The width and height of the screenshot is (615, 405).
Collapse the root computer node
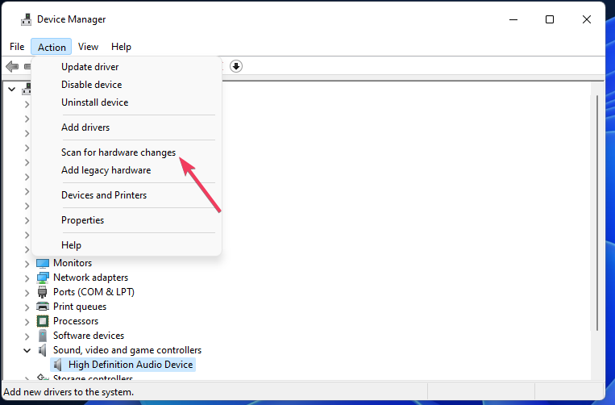(12, 90)
